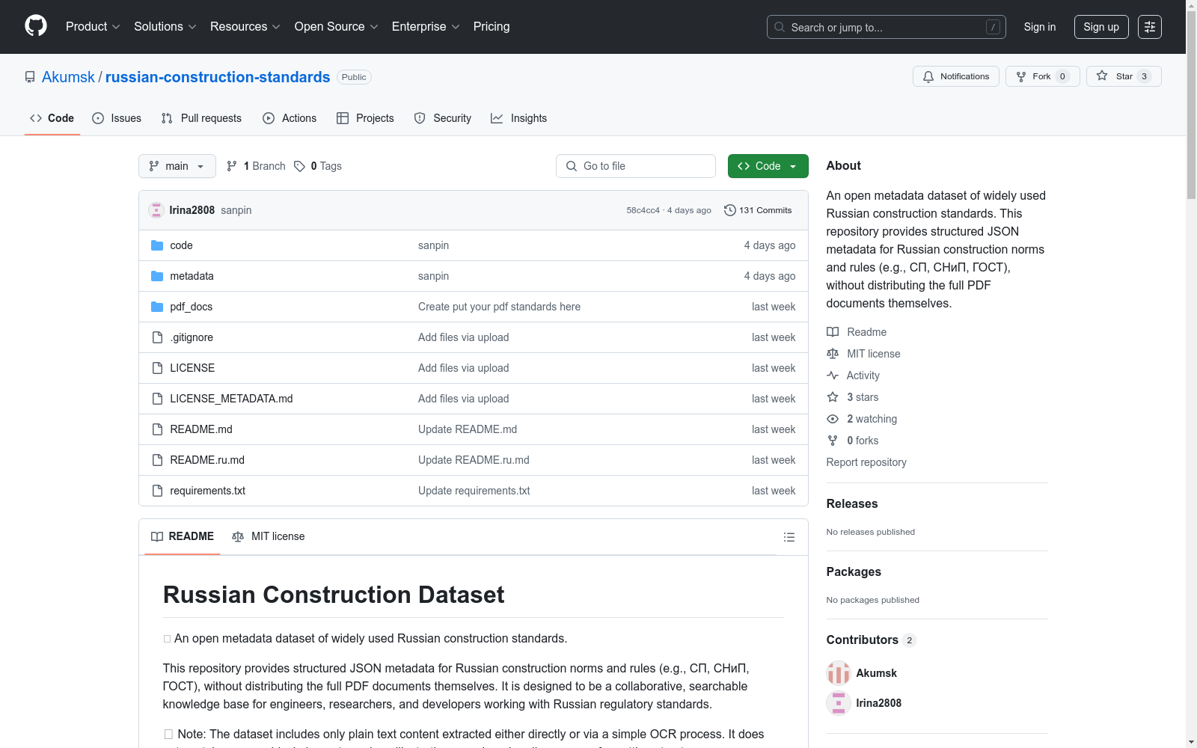
Task: Open the metadata folder icon
Action: tap(157, 276)
